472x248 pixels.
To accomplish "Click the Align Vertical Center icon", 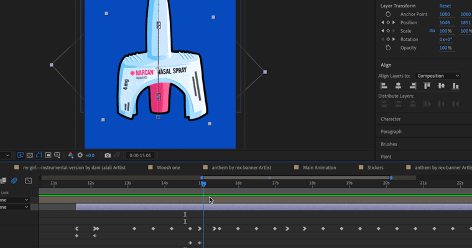I will point(442,86).
